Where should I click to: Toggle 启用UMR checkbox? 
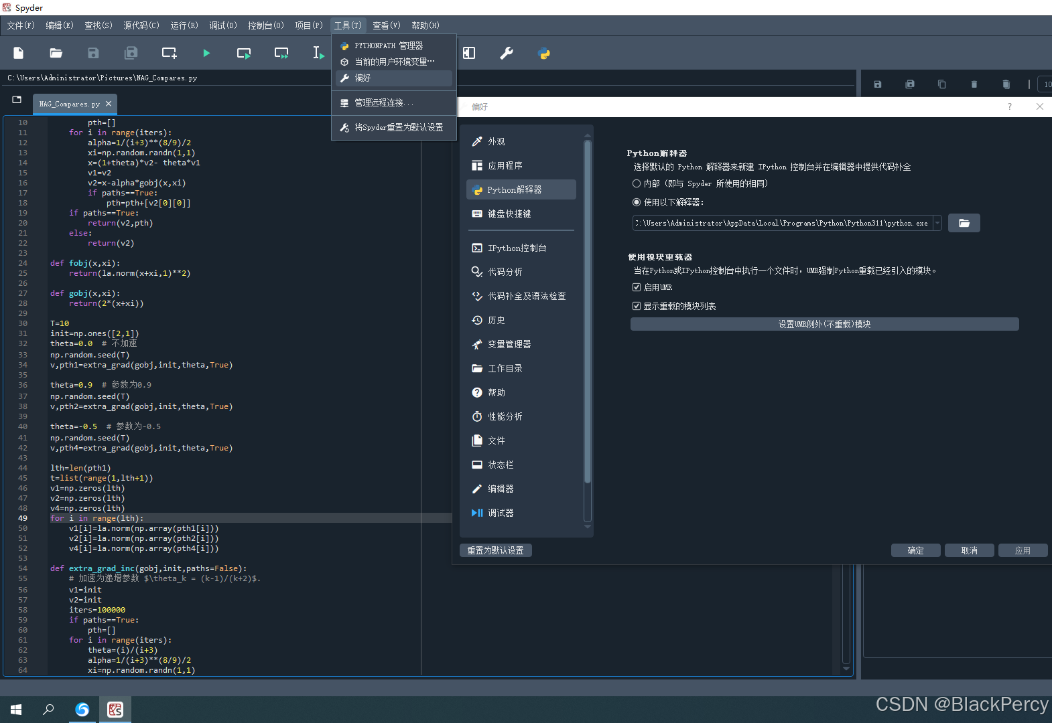[x=637, y=287]
